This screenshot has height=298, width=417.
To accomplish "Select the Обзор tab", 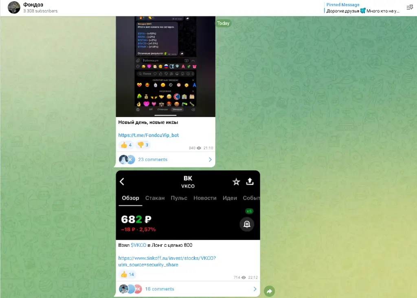I will pyautogui.click(x=130, y=198).
